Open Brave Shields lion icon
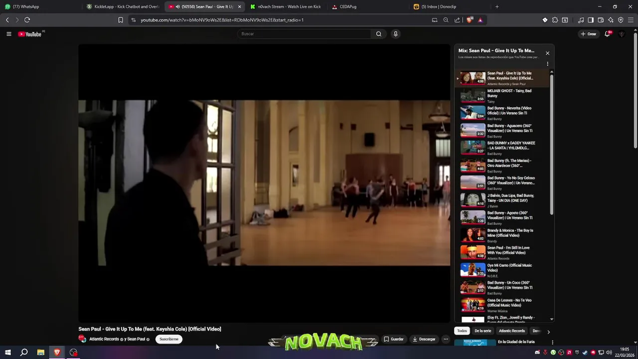The height and width of the screenshot is (359, 638). coord(469,20)
